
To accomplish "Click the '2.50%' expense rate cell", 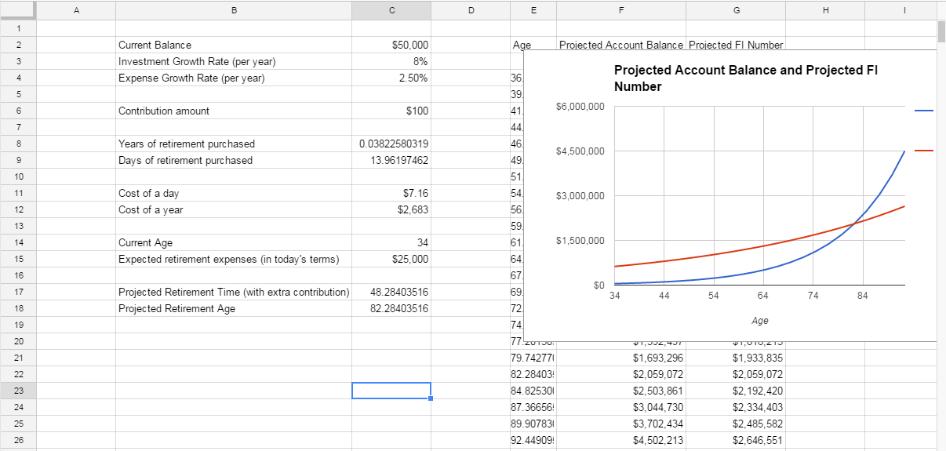I will click(x=391, y=78).
